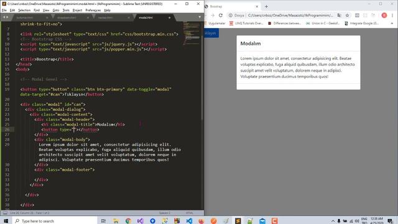Place cursor on line 19 button tag
Viewport: 398px width, 224px height.
(96, 90)
